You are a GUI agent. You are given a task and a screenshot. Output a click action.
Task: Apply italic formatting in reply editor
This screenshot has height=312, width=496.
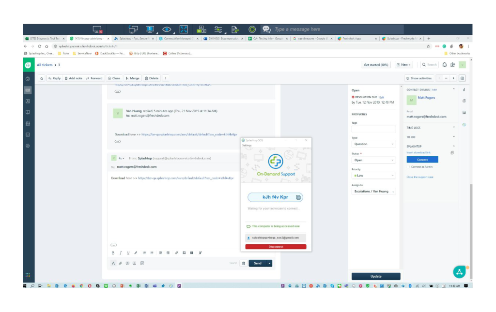tap(121, 253)
